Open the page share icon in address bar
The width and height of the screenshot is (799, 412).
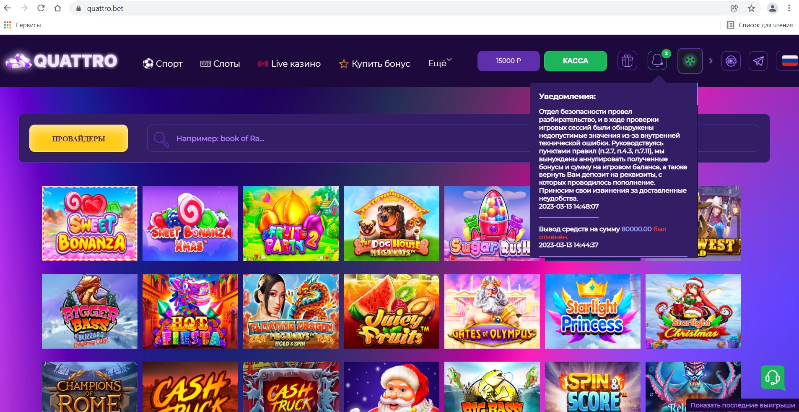click(x=734, y=8)
